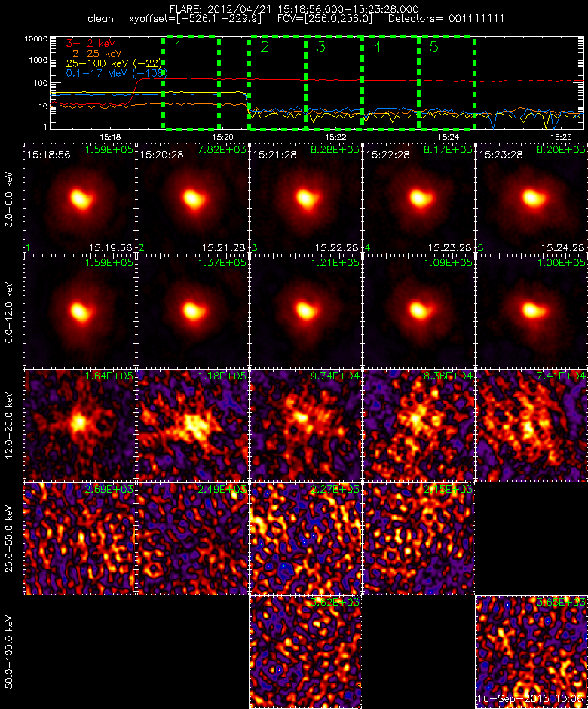Select the 25.0-50.0 keV image in the second column
The height and width of the screenshot is (709, 588).
pyautogui.click(x=192, y=538)
